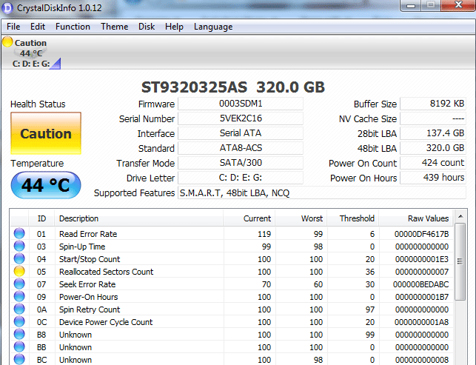Click the blue status orb in row BB
476x365 pixels.
(x=19, y=346)
